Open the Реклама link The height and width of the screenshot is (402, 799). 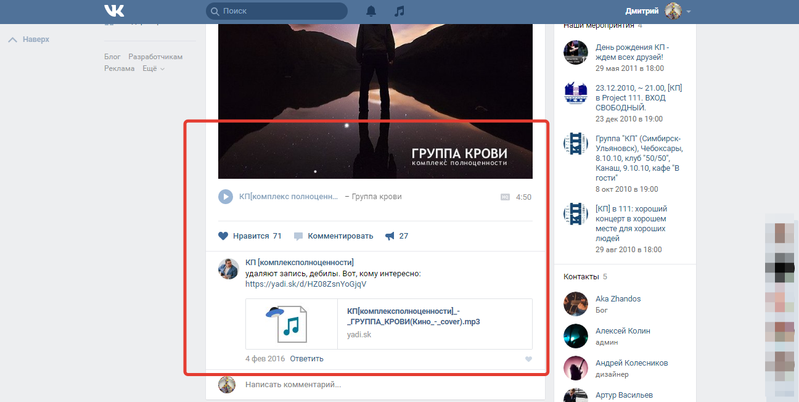coord(119,68)
